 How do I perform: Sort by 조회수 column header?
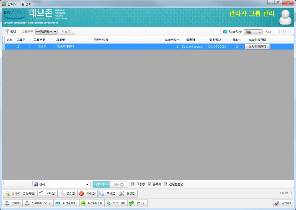[237, 40]
